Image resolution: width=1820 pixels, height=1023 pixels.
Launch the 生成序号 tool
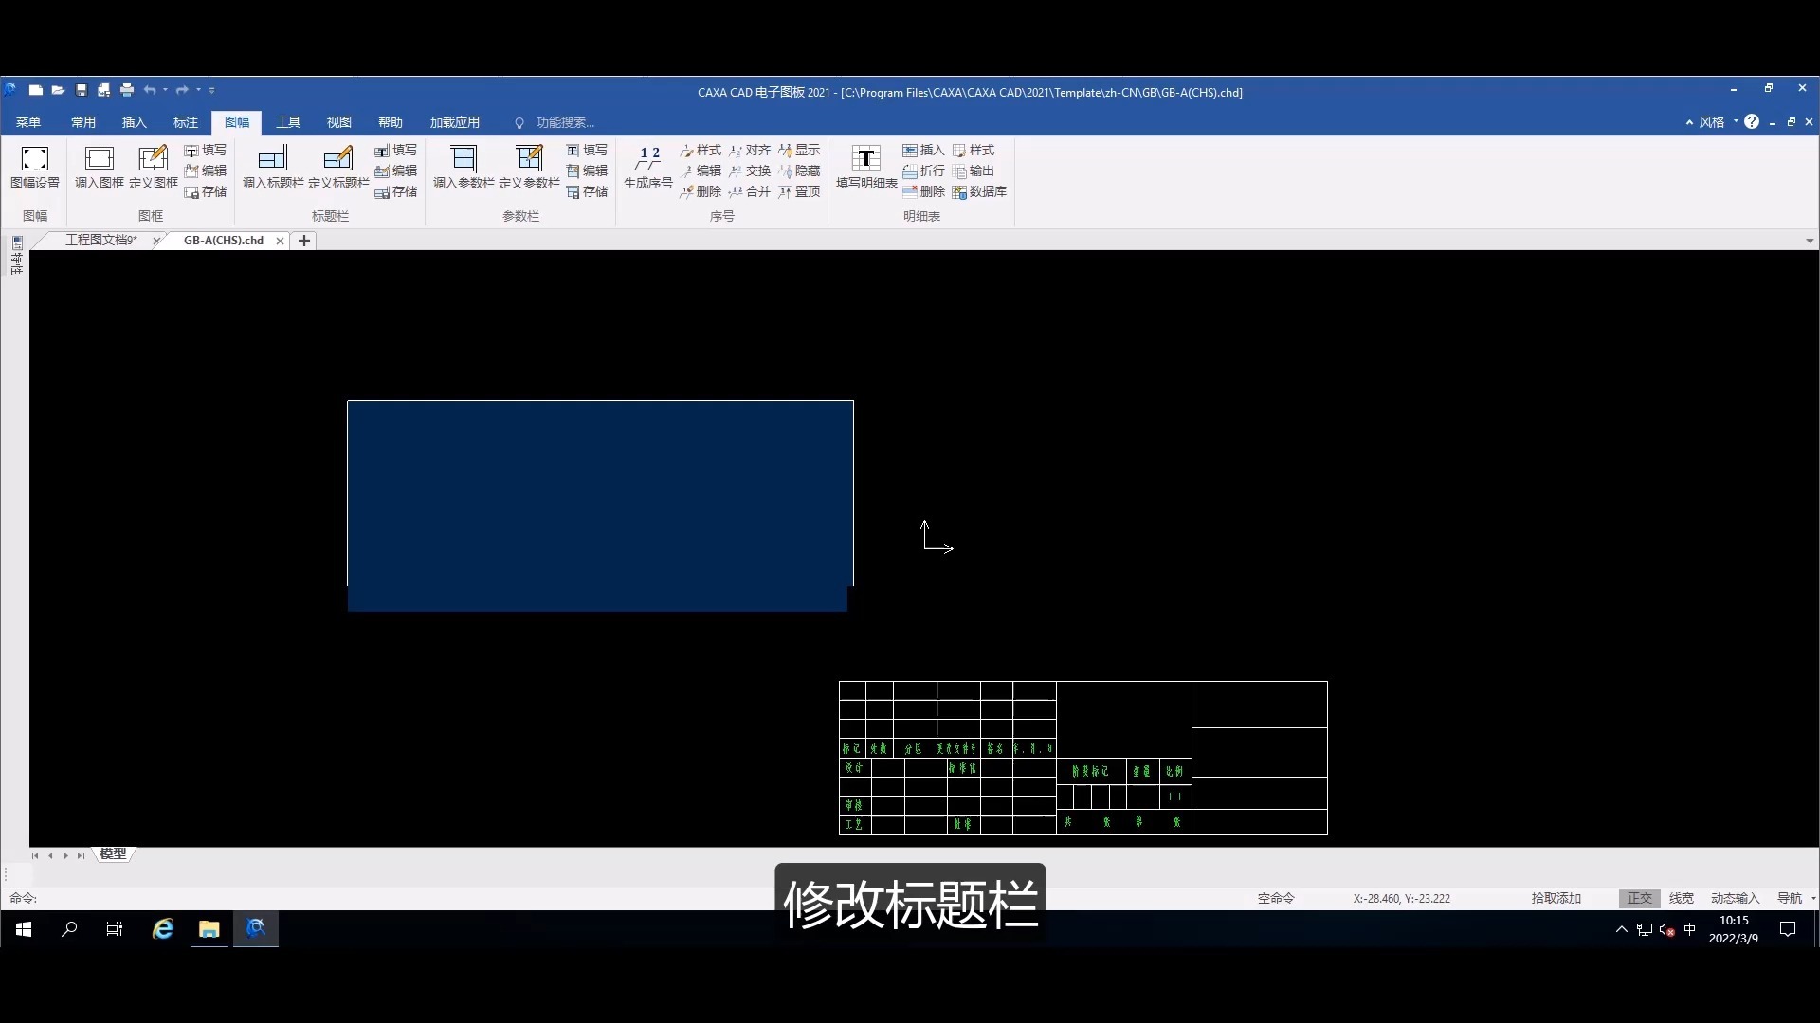pyautogui.click(x=647, y=169)
